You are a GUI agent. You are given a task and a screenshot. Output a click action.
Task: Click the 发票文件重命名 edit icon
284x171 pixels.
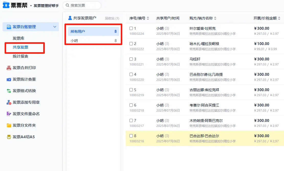[x=9, y=114]
